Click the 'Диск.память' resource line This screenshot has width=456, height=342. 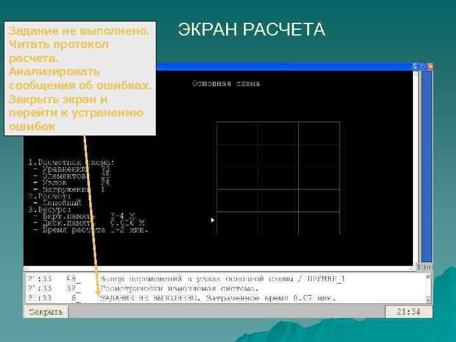89,223
